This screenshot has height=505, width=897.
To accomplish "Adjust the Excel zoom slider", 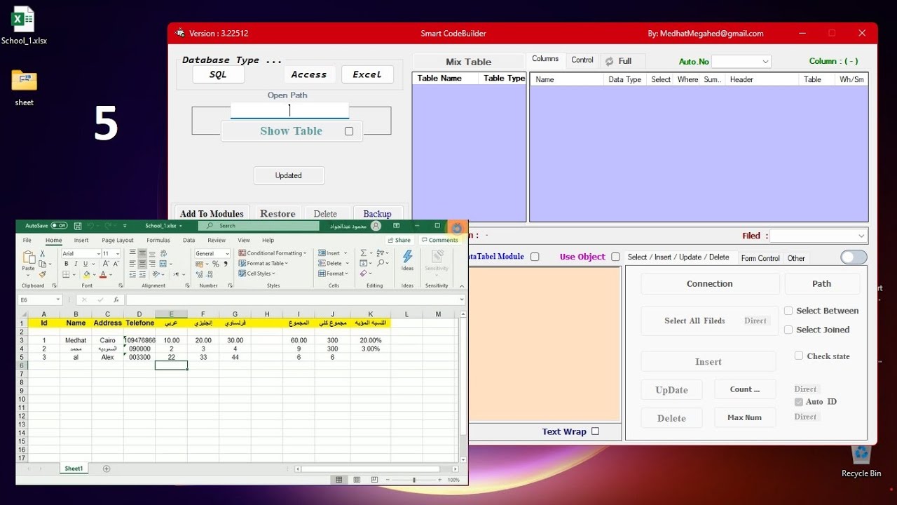I will pyautogui.click(x=414, y=480).
